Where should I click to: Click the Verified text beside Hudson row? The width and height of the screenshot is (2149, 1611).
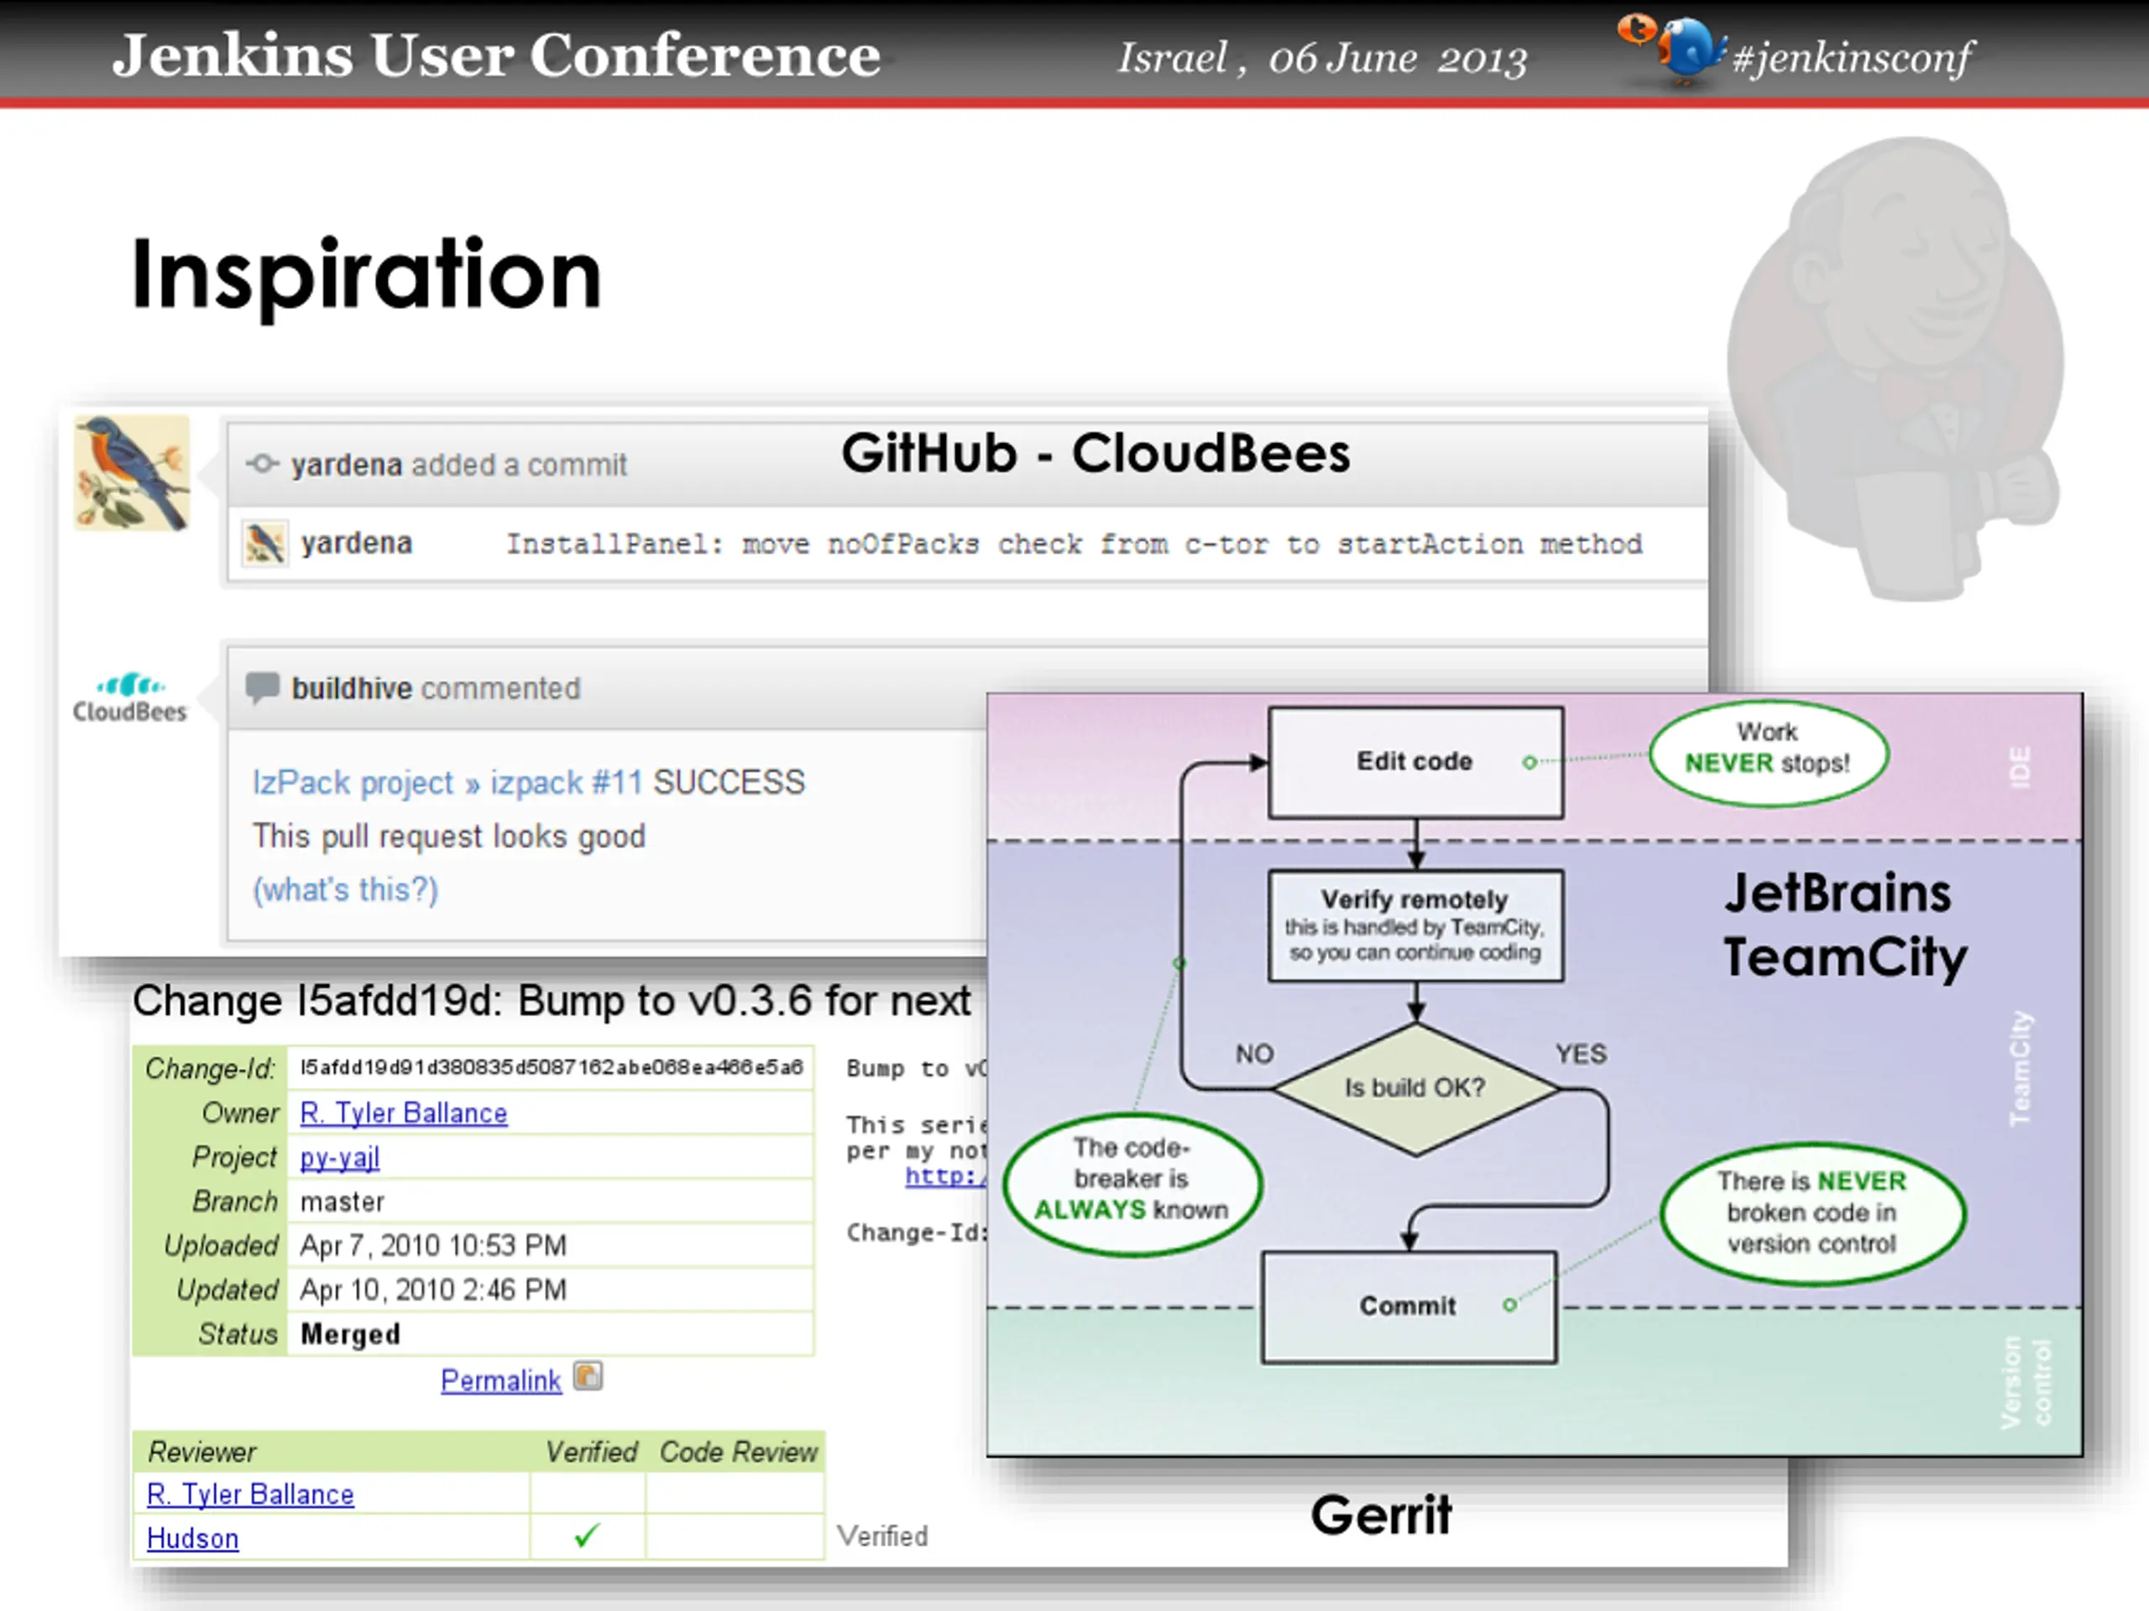tap(882, 1536)
